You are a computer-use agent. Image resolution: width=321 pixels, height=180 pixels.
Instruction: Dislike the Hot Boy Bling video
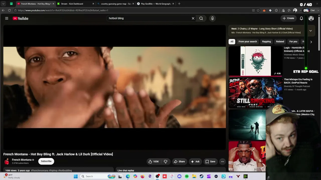166,161
